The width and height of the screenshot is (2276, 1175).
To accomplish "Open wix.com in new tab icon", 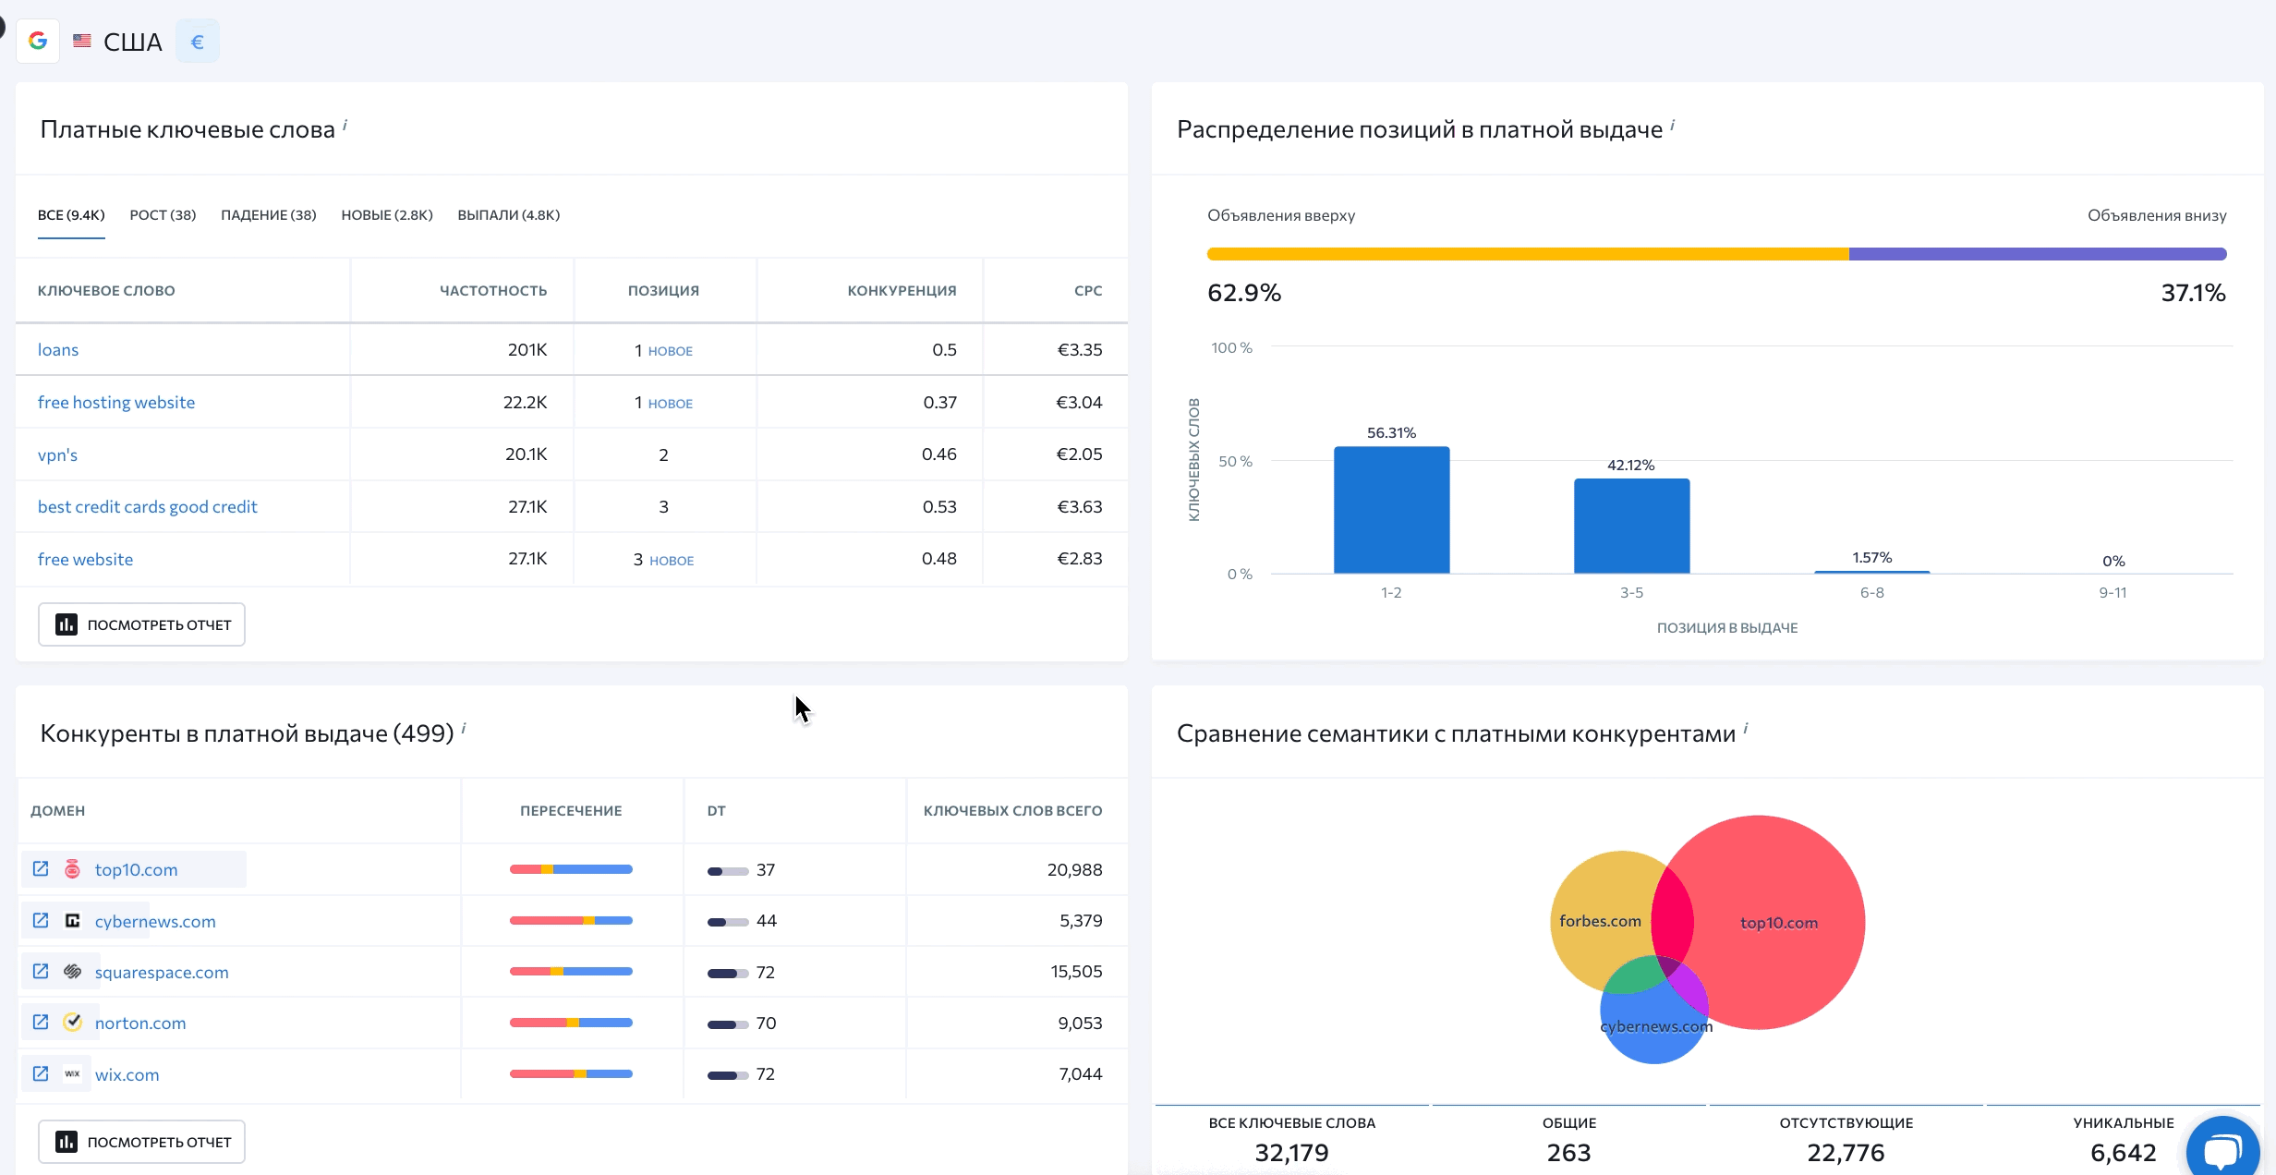I will click(41, 1074).
